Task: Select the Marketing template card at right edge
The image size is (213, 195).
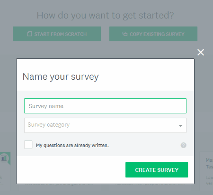Action: click(206, 171)
